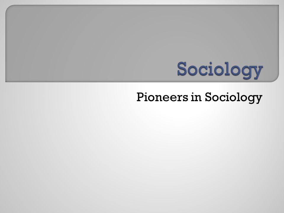This screenshot has height=213, width=284.
Task: Click the word "in" in the subtitle
Action: coord(196,97)
